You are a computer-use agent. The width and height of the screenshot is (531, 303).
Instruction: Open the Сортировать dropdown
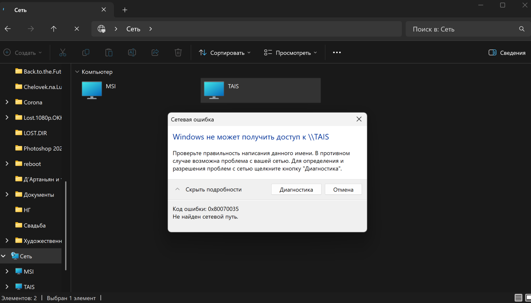click(225, 52)
